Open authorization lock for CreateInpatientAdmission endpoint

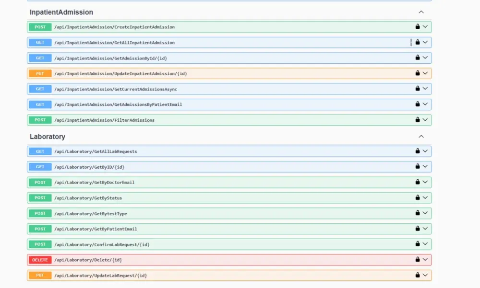coord(418,27)
